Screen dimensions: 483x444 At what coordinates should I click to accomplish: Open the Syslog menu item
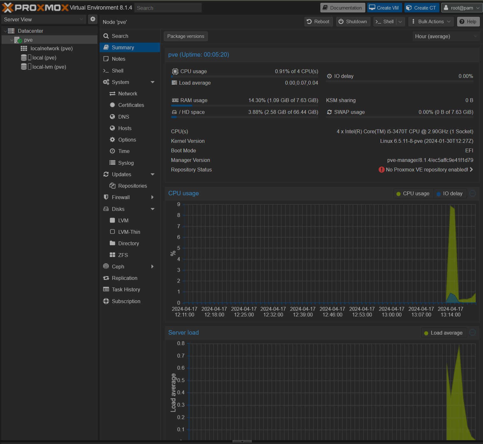(x=130, y=163)
